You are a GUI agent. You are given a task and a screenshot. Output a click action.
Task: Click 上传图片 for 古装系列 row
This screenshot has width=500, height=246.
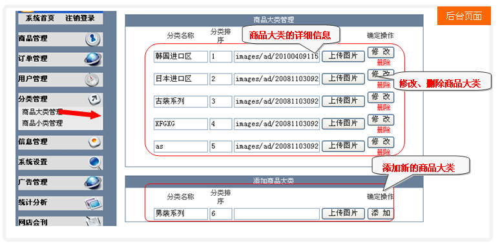click(343, 101)
